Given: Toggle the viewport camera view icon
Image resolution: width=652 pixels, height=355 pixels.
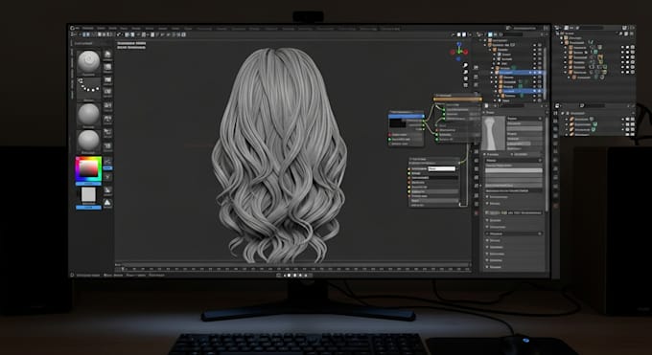Looking at the screenshot, I should pyautogui.click(x=465, y=78).
